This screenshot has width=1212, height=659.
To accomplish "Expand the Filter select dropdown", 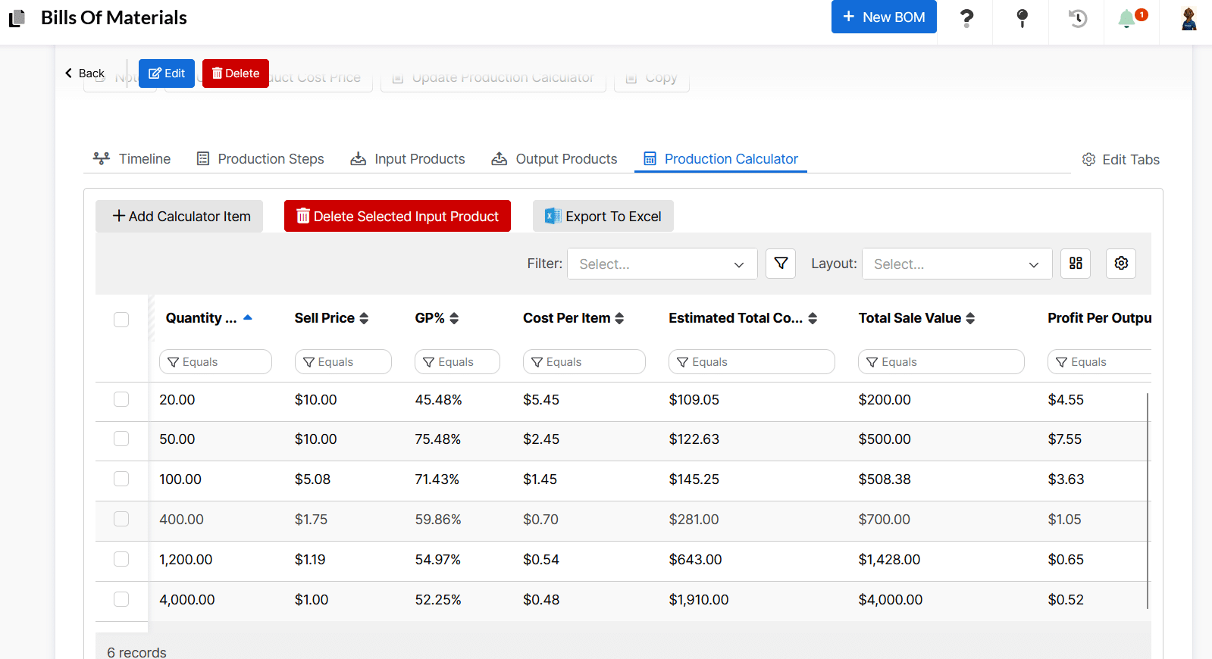I will pos(662,264).
